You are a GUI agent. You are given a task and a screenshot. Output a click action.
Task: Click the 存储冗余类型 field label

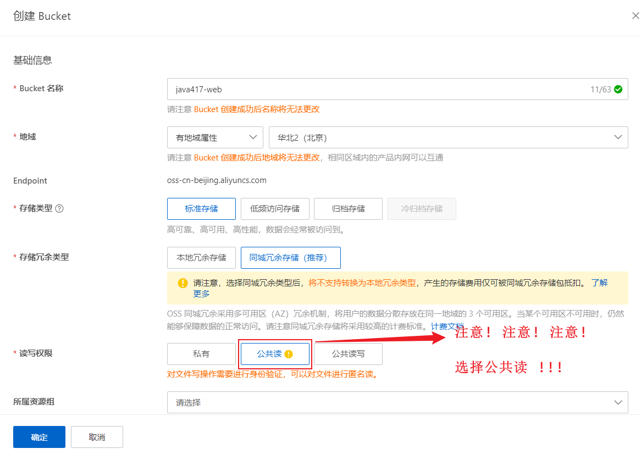click(x=44, y=257)
